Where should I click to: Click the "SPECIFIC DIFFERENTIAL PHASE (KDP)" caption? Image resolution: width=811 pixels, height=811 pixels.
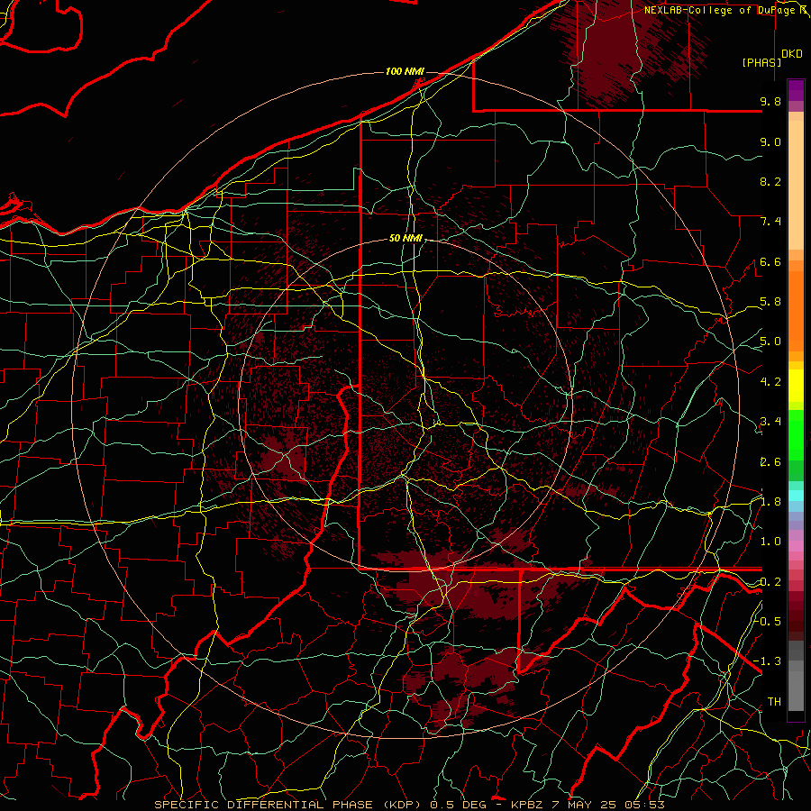pos(287,805)
